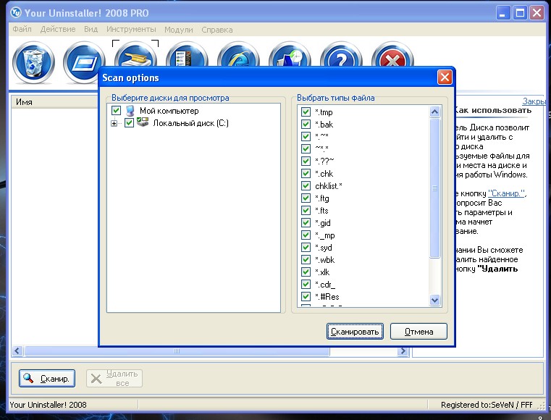Viewport: 551px width, 420px height.
Task: Click the magnifier icon on Сканир. button
Action: pyautogui.click(x=28, y=378)
